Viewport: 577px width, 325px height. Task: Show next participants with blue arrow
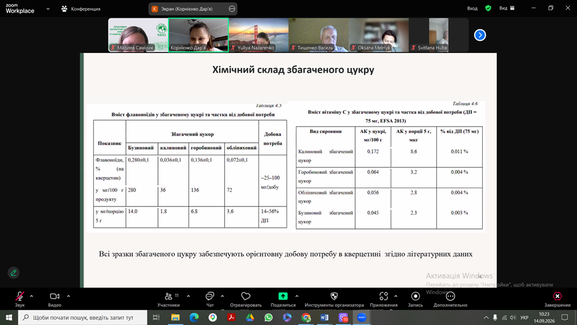480,35
